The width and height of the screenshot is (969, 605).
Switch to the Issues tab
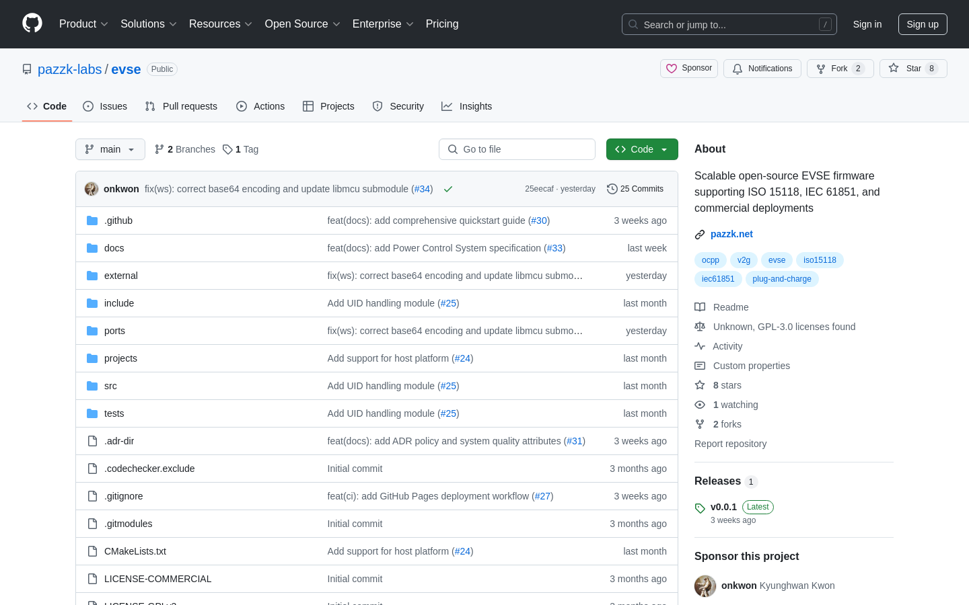tap(105, 106)
